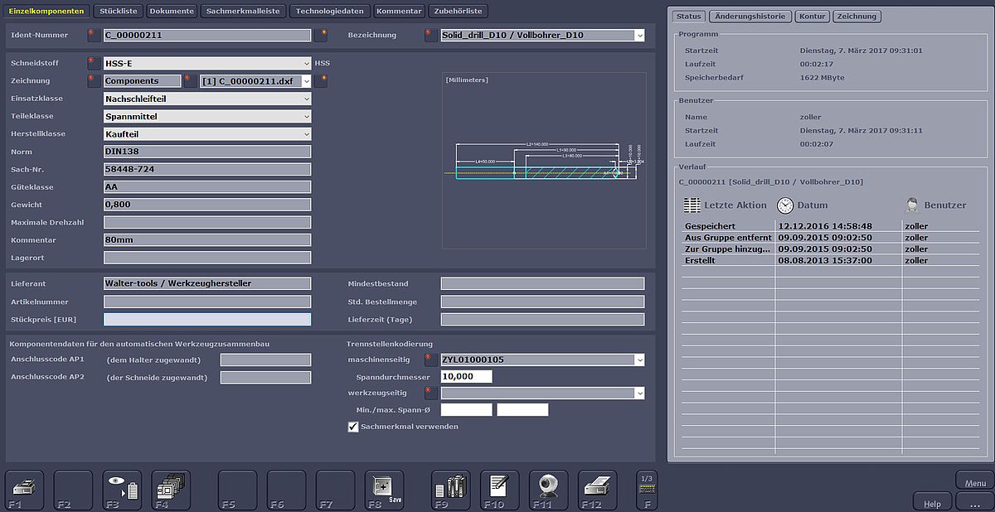Toggle the Sachmerkmal verwenden checkbox

coord(353,427)
